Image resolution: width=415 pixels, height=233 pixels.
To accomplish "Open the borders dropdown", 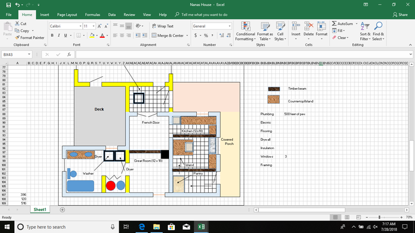I will [84, 35].
